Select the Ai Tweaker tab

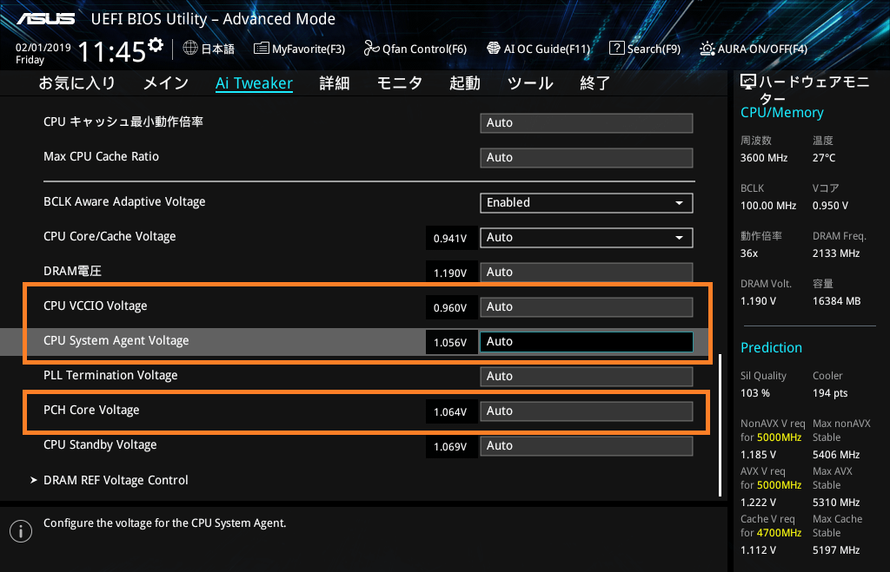[254, 83]
